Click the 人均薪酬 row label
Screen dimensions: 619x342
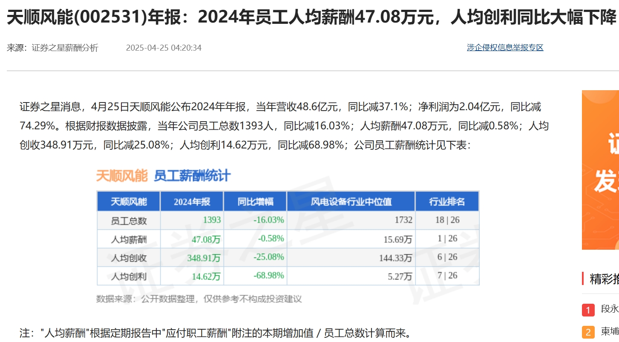(129, 239)
